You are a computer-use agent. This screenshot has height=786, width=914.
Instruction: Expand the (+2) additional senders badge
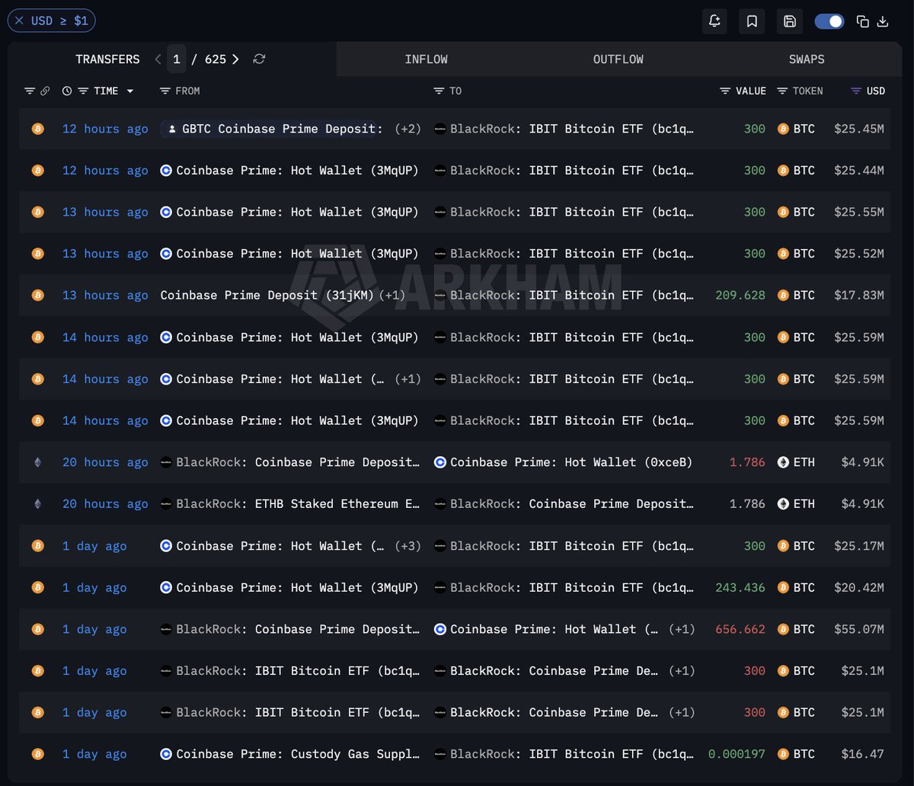[x=407, y=129]
